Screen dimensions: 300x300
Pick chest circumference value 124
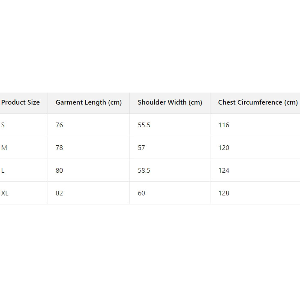(224, 171)
